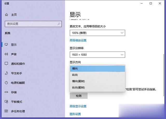Viewport: 166px width, 119px height.
Task: Click the monitor icon beside 显示
Action: [x=6, y=45]
